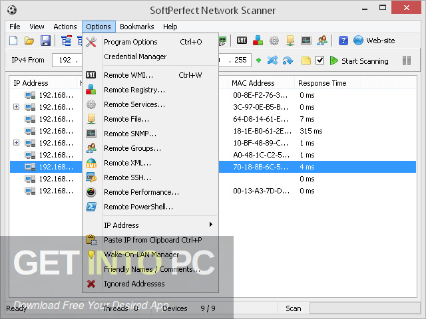
Task: Choose Friendly Names / Comments... entry
Action: tap(150, 269)
